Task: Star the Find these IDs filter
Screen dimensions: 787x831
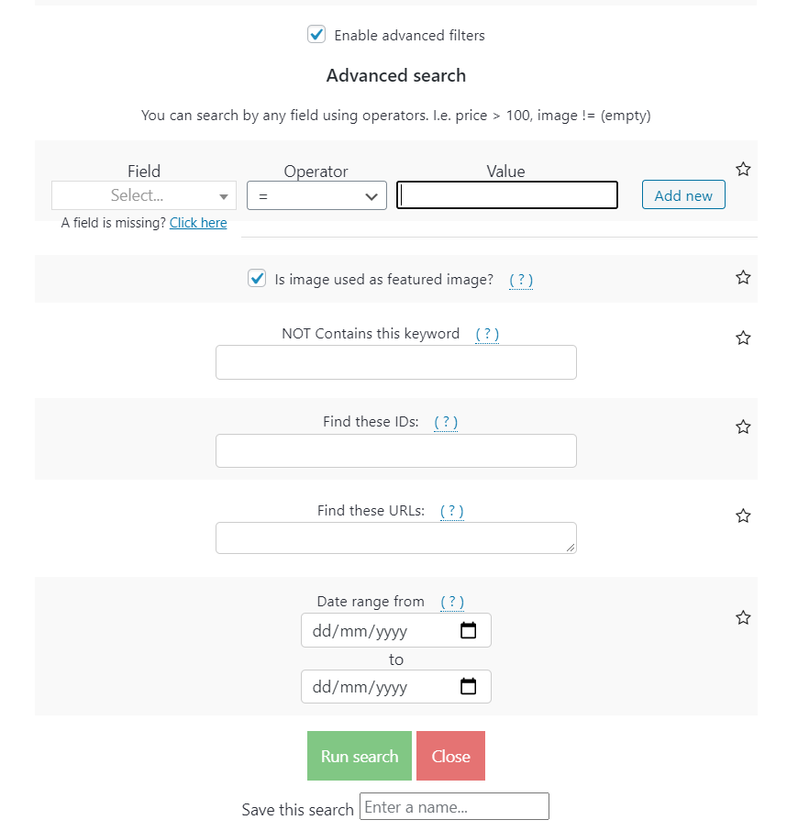Action: [x=743, y=427]
